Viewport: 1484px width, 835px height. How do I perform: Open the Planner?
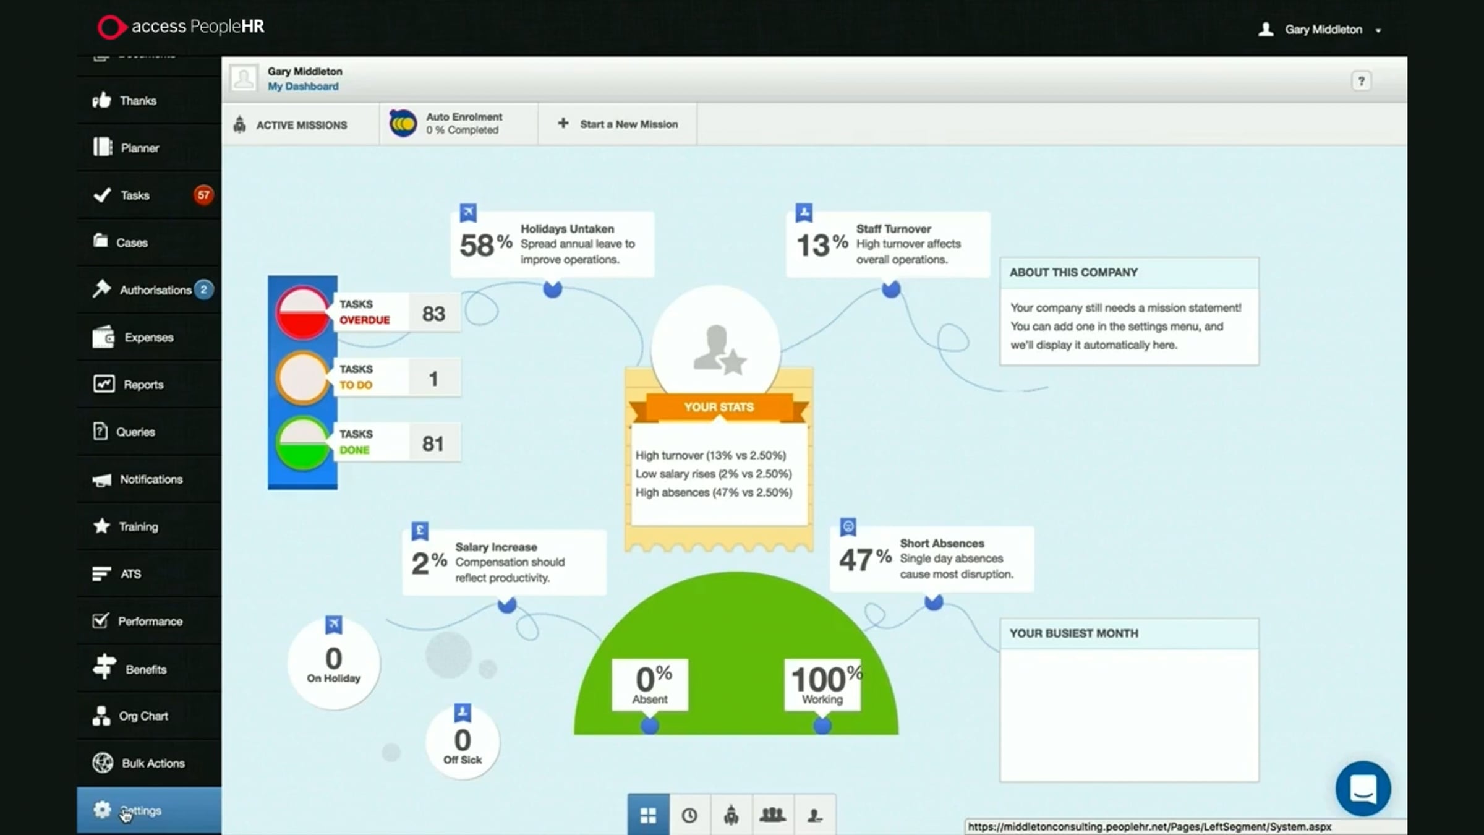pos(140,148)
